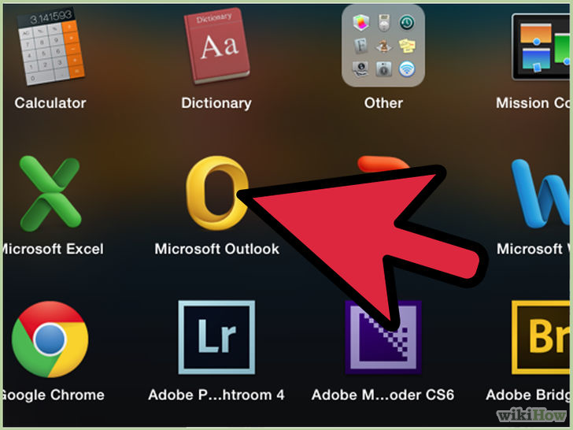The width and height of the screenshot is (573, 430).
Task: Open Microsoft Word blue W icon
Action: coord(541,194)
